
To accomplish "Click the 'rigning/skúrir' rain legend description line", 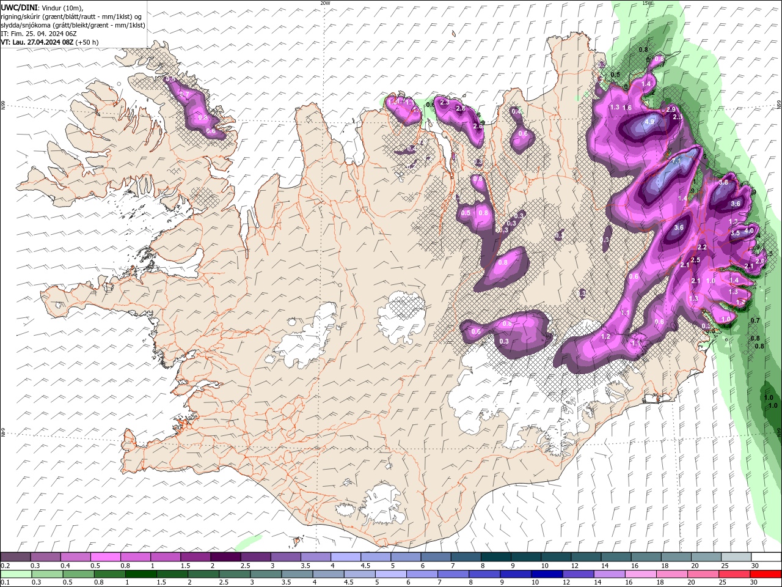I will 72,17.
